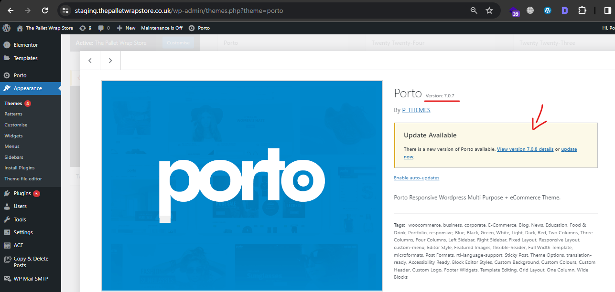The width and height of the screenshot is (615, 292).
Task: Open the 9 pending updates icon
Action: tap(86, 28)
